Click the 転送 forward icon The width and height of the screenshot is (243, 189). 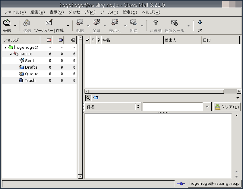[x=134, y=23]
